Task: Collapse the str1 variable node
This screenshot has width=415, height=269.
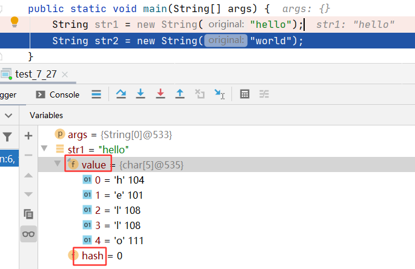Action: click(44, 148)
